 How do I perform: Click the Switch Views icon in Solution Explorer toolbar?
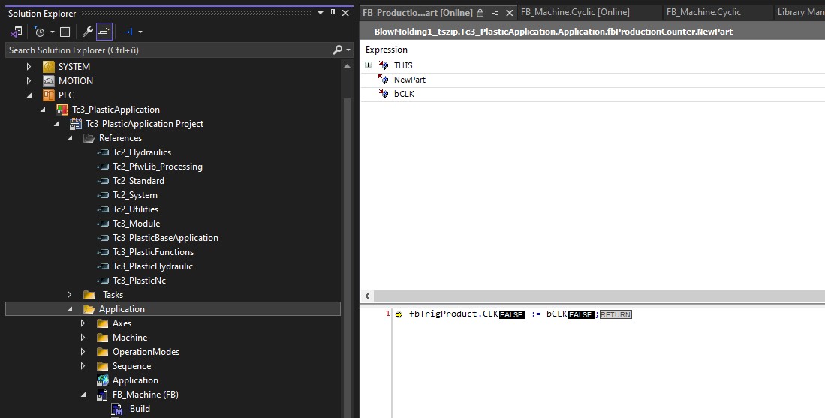pyautogui.click(x=16, y=32)
